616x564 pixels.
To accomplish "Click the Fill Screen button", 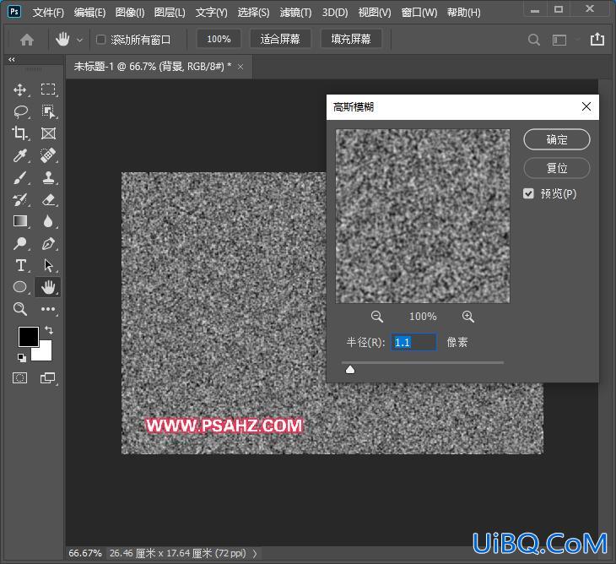I will click(x=351, y=39).
